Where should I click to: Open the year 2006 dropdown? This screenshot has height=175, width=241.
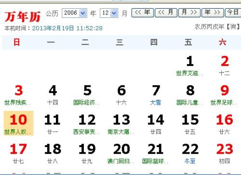point(74,13)
